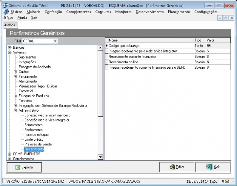Click the Editar button
The height and width of the screenshot is (186, 237).
[177, 167]
